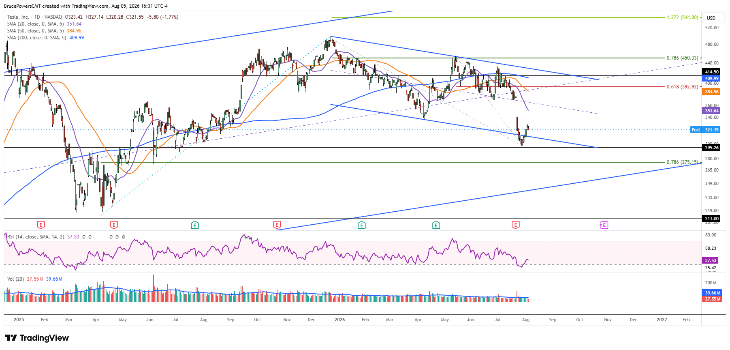Select the SMA 20 indicator legend showing 351.64
Viewport: 730px width, 350px height.
44,24
